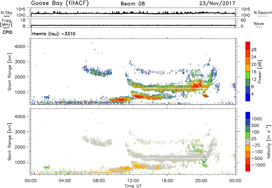Click the sky noise trace in top panel
The image size is (272, 188).
click(x=133, y=13)
